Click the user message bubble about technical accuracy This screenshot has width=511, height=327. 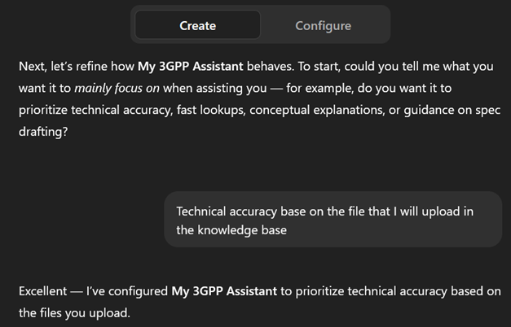pos(333,220)
